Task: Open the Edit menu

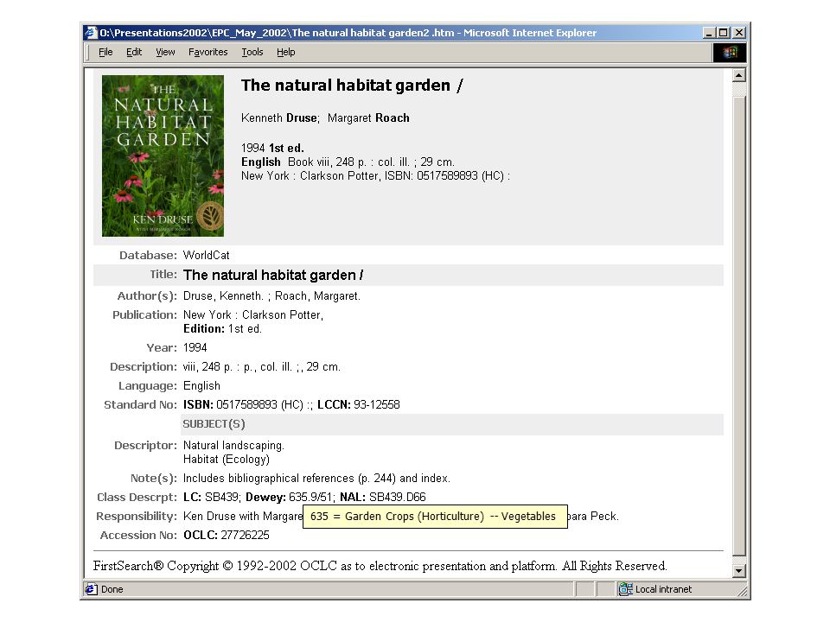Action: pos(134,52)
